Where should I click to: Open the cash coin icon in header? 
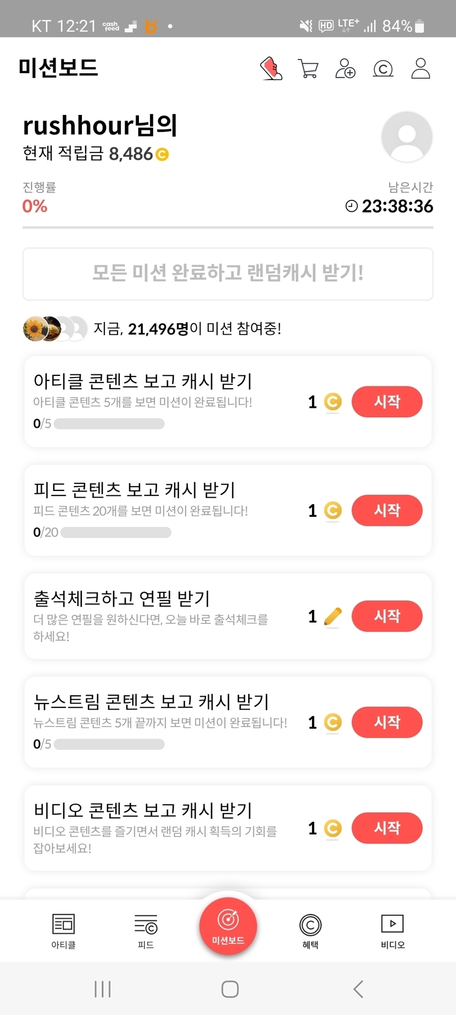pos(383,69)
